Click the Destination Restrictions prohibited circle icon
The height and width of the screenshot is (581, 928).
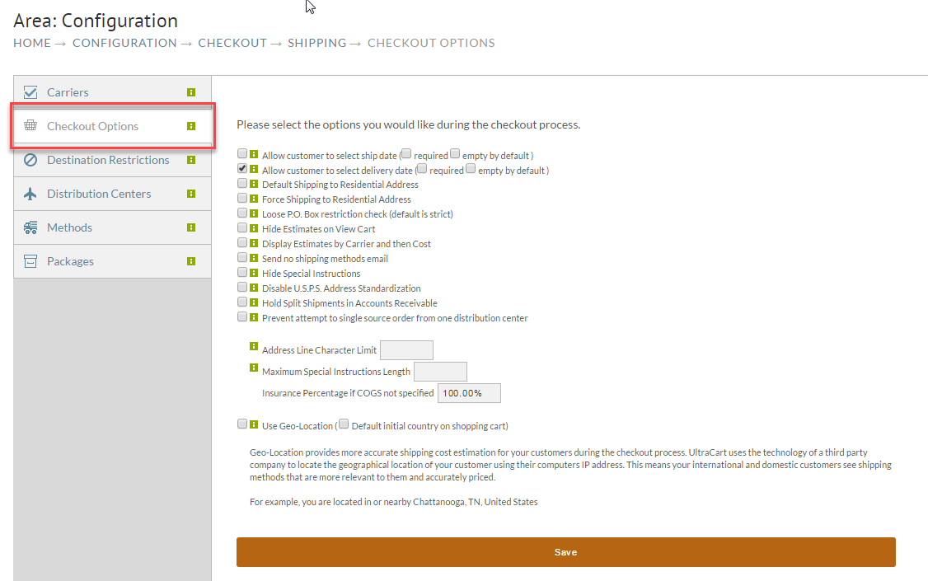pyautogui.click(x=30, y=160)
